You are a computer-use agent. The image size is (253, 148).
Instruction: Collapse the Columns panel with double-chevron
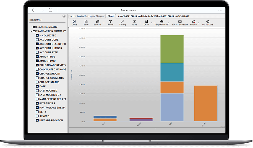click(64, 16)
